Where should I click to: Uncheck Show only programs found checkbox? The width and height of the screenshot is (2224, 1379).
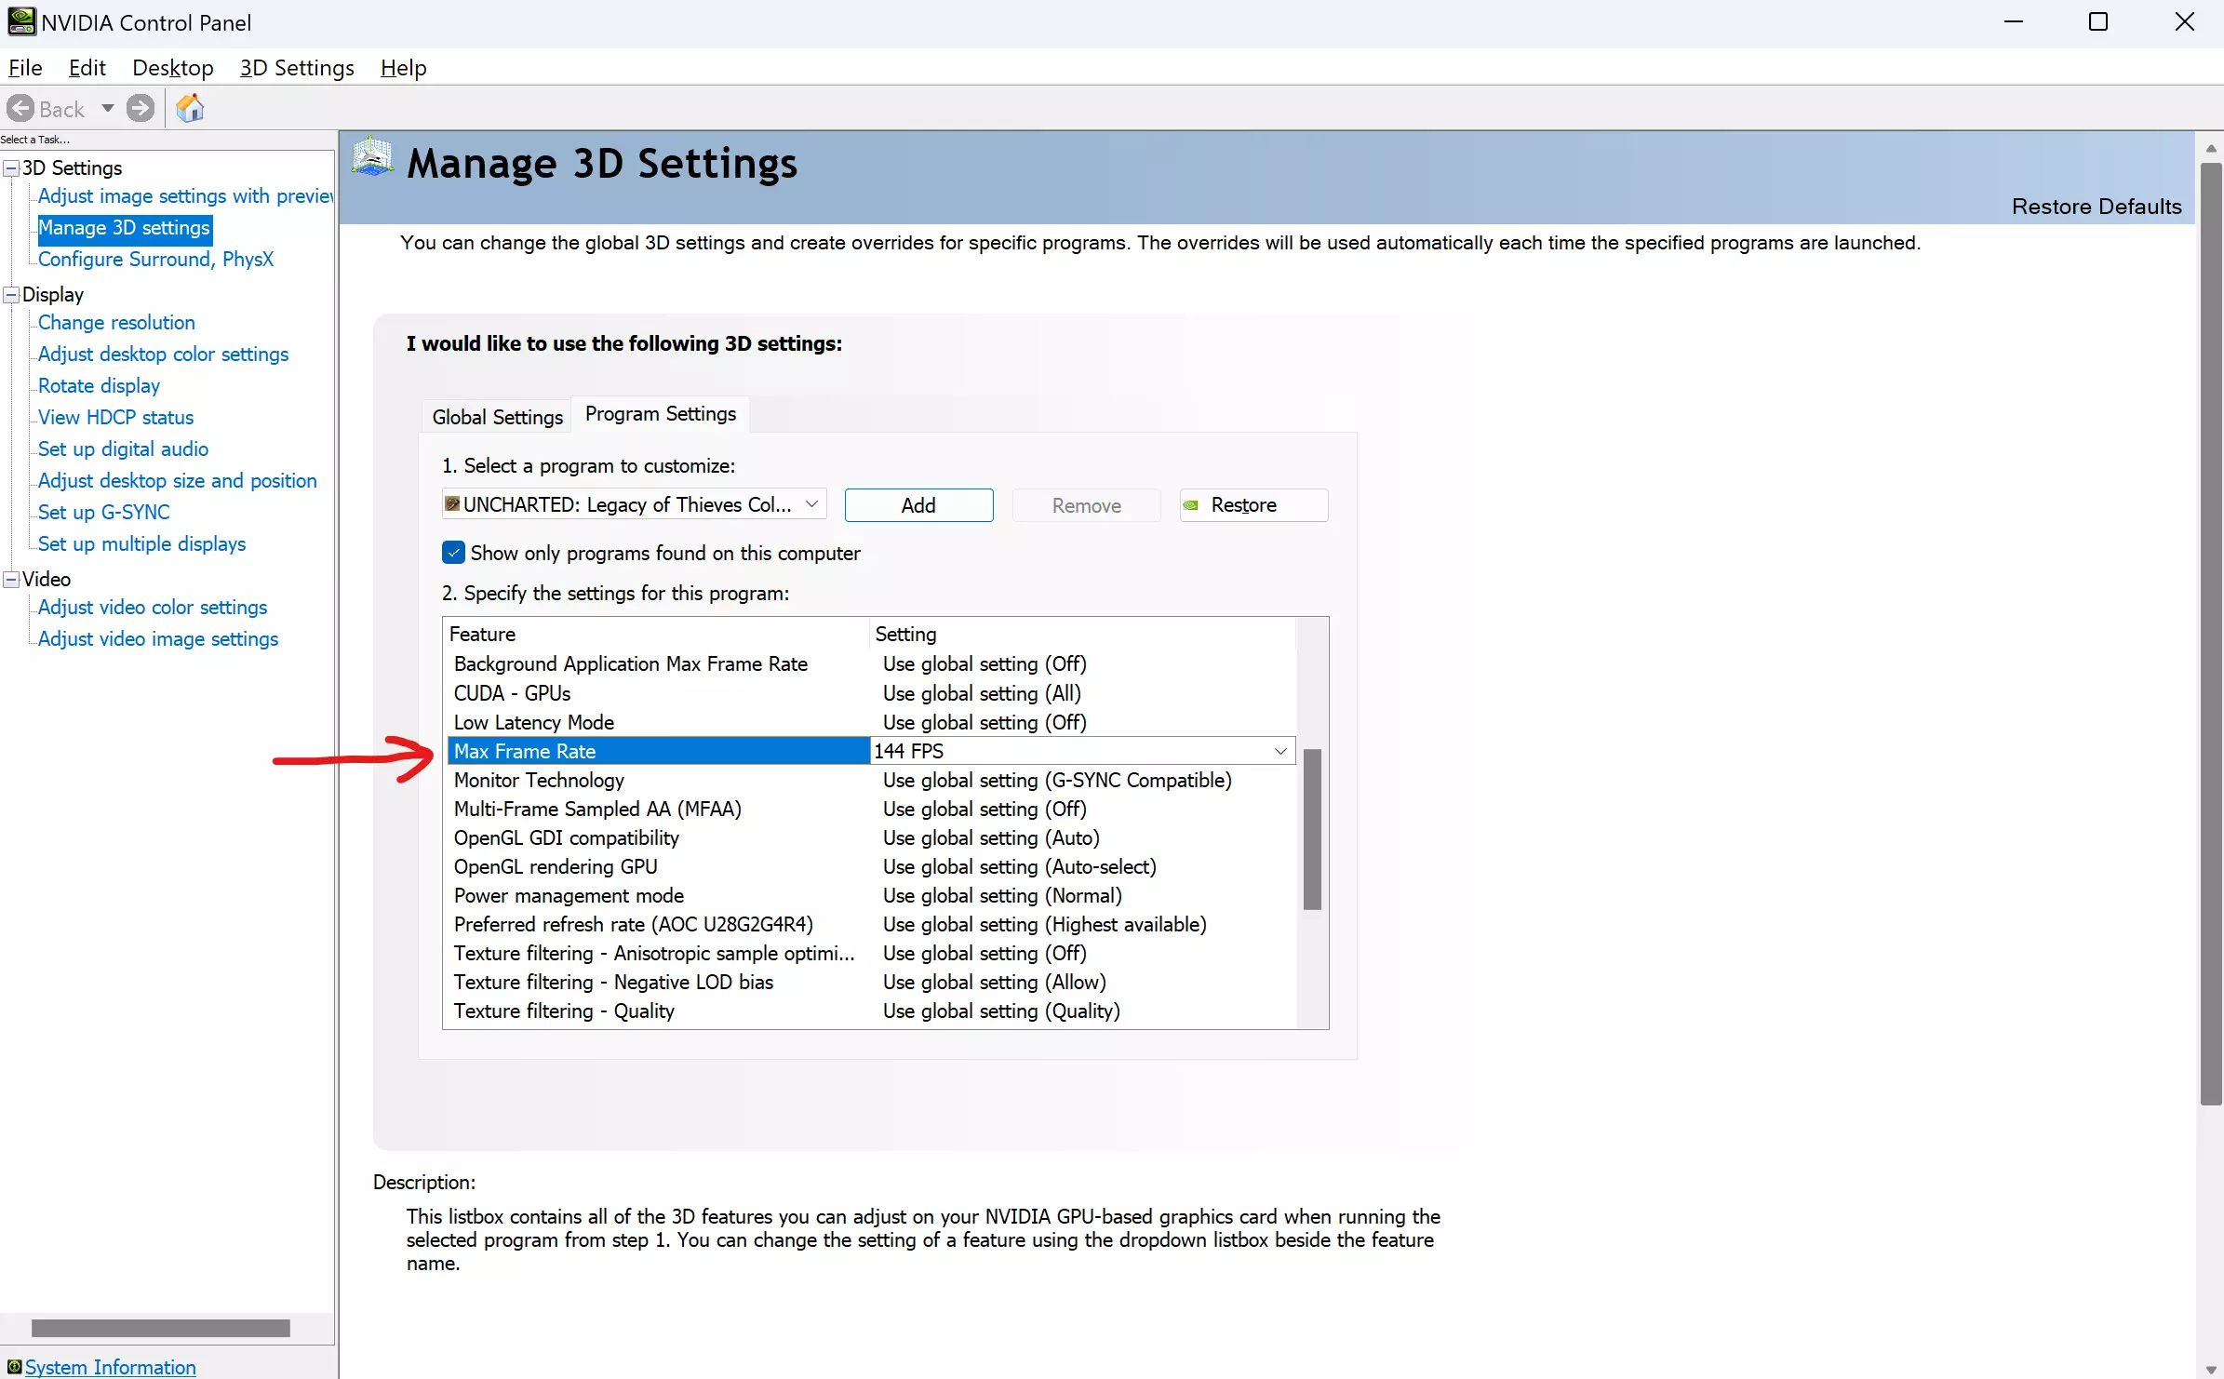click(x=453, y=553)
